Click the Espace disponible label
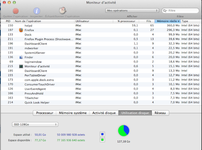 point(20,140)
